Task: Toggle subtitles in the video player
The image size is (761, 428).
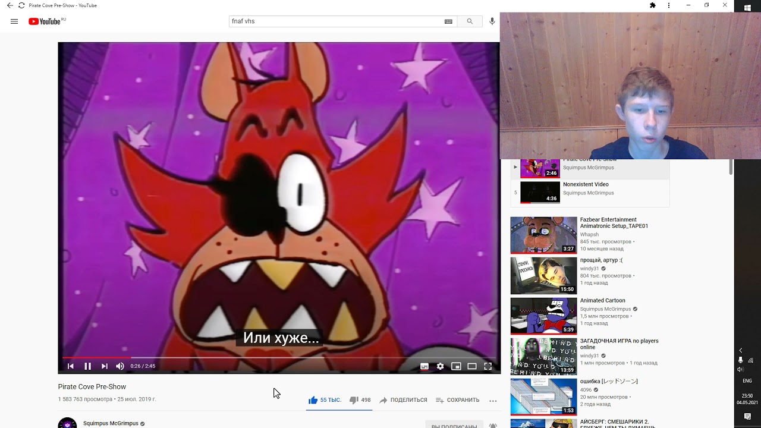Action: coord(424,366)
